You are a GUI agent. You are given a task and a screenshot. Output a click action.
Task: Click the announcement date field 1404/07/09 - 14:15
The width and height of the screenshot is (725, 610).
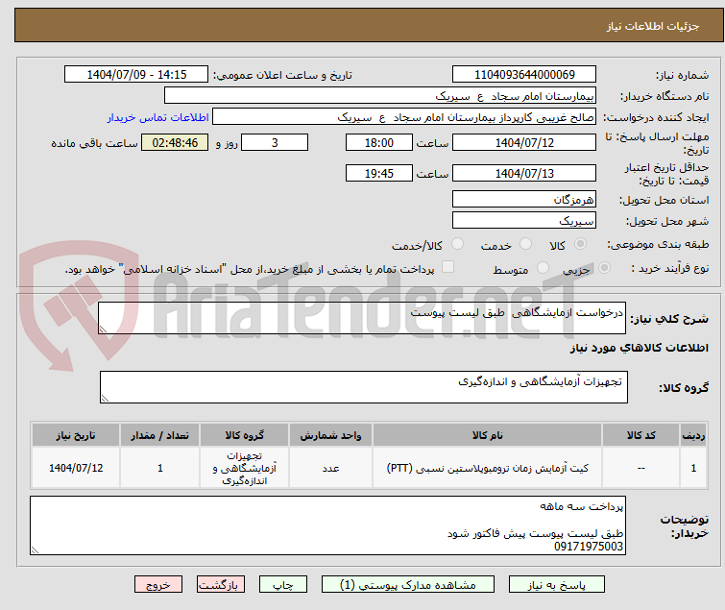click(136, 75)
